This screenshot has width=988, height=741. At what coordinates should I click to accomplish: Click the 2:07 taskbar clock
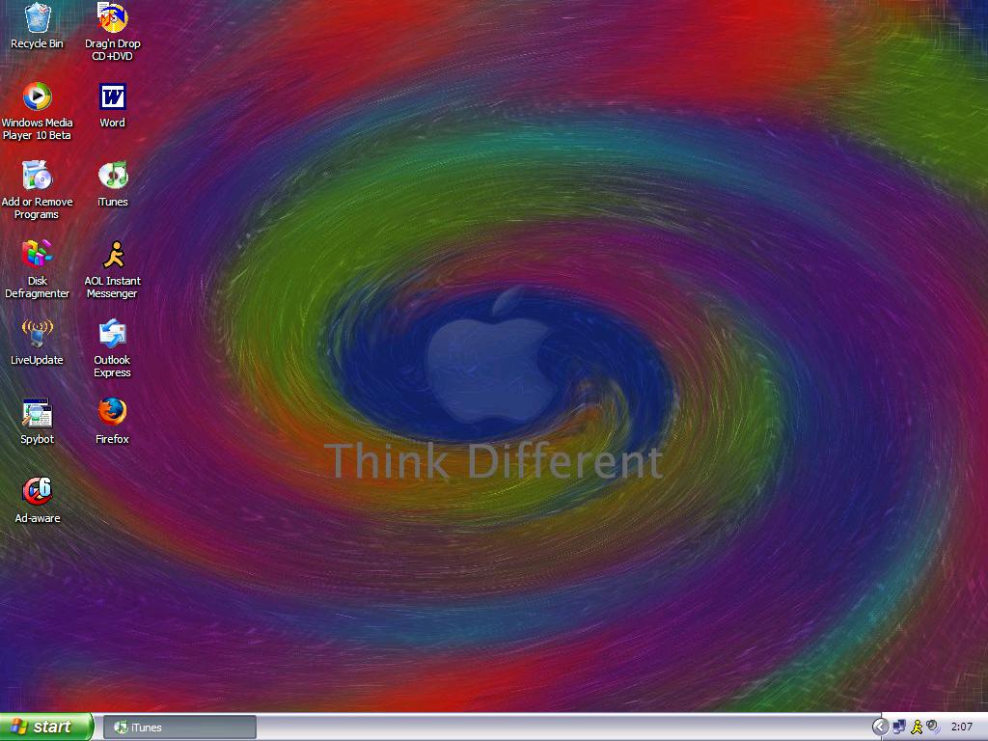pyautogui.click(x=962, y=727)
